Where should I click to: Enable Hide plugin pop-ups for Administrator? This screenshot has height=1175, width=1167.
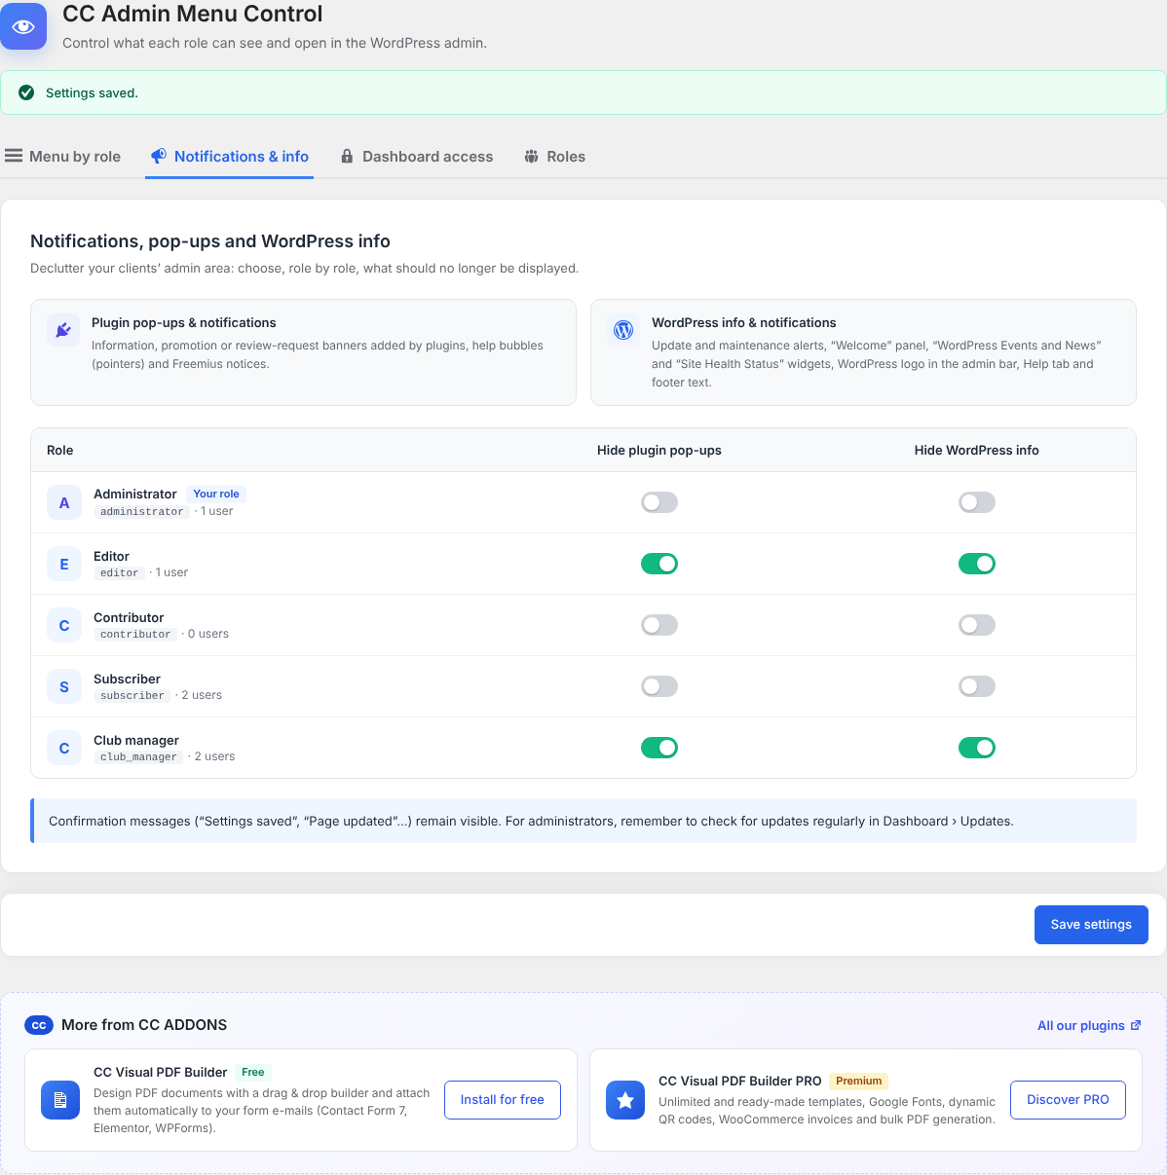(x=659, y=502)
